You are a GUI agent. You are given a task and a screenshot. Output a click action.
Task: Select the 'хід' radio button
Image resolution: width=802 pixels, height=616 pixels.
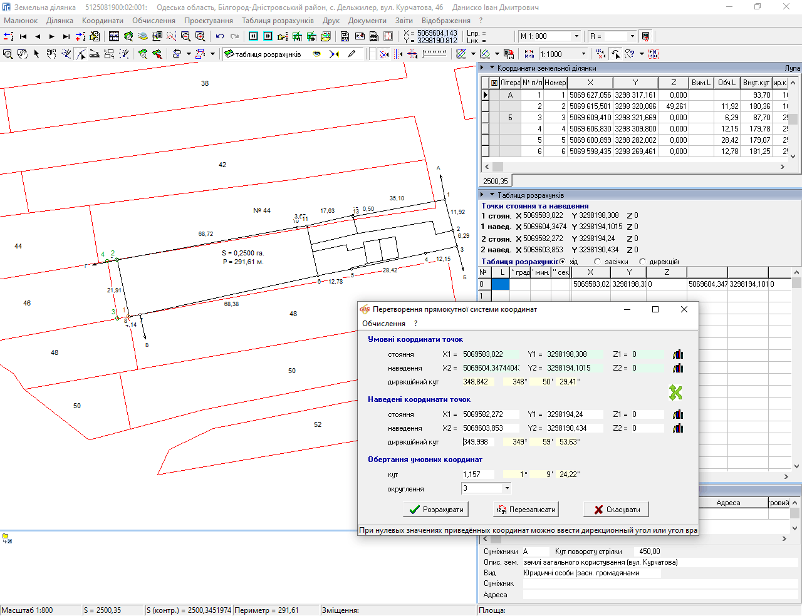[x=562, y=262]
